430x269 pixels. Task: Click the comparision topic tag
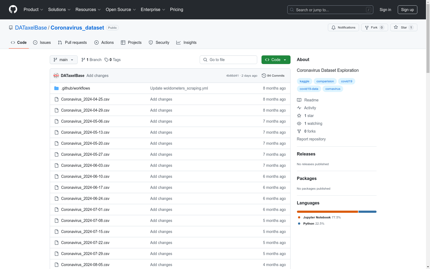click(x=325, y=81)
